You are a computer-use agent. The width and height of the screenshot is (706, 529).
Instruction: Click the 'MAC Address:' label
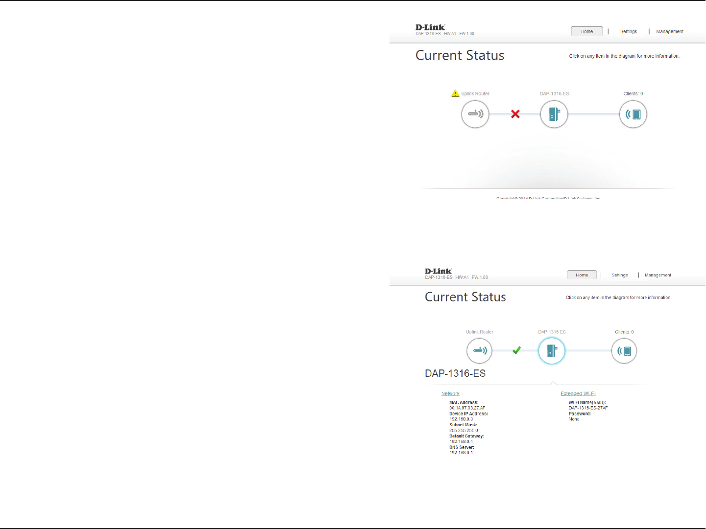464,402
